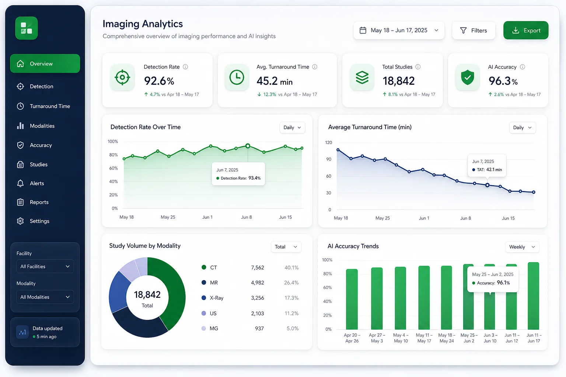Click the 18,842 Total donut center label
This screenshot has height=377, width=566.
click(x=147, y=299)
